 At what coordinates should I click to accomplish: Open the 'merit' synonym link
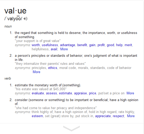(128, 45)
